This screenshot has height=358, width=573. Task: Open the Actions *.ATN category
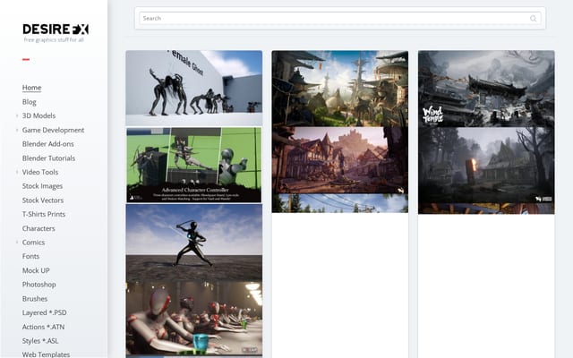point(44,327)
